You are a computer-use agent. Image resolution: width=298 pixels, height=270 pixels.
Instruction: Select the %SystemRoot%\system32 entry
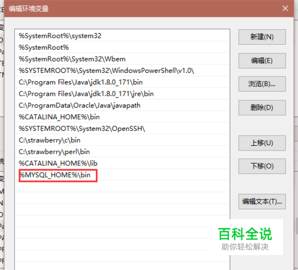[122, 36]
